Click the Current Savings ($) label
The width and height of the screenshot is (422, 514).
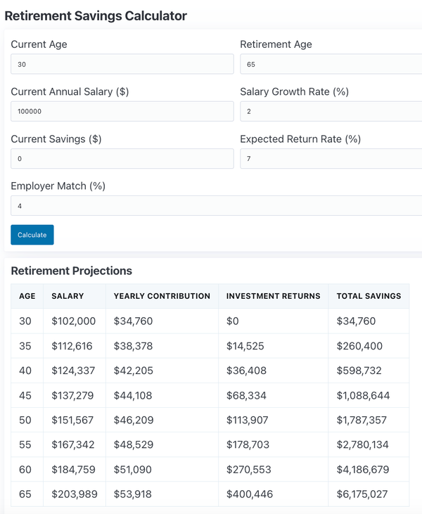pyautogui.click(x=56, y=139)
